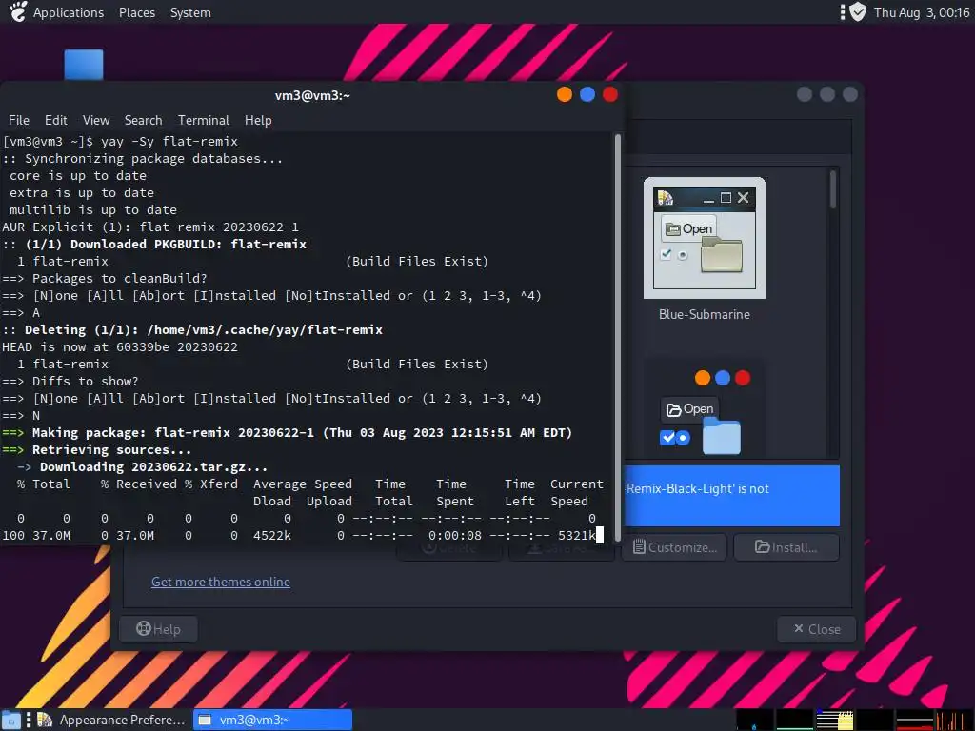
Task: Click the orange minimize button of terminal
Action: point(565,94)
